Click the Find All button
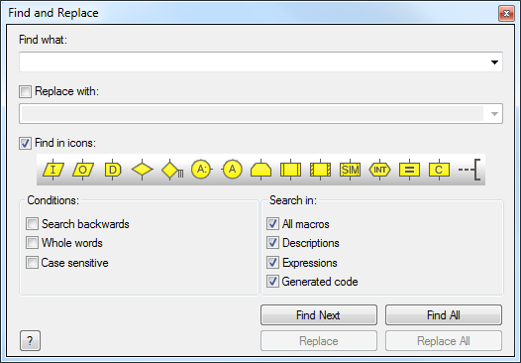521x363 pixels. point(444,314)
